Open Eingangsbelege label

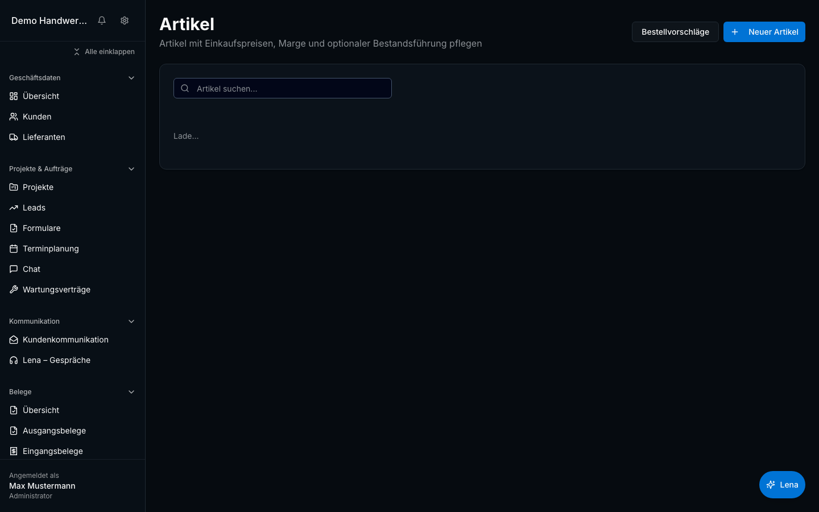coord(53,451)
